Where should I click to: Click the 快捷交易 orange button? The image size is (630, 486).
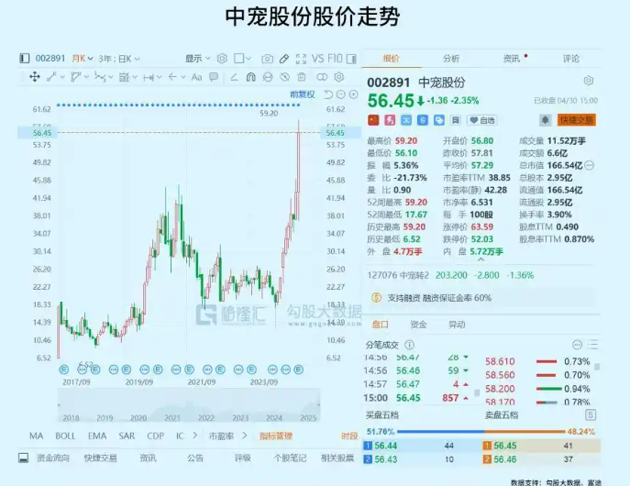576,120
